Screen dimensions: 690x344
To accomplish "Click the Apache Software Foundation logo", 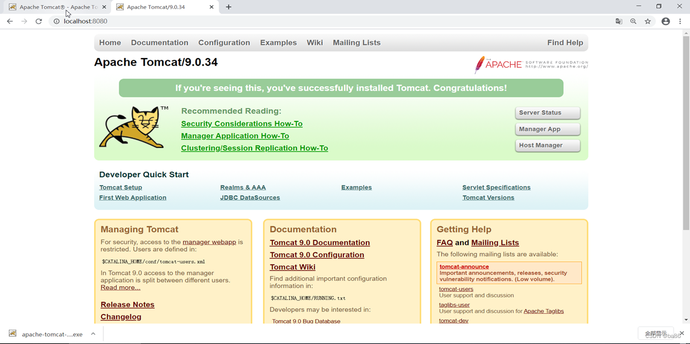I will click(531, 64).
